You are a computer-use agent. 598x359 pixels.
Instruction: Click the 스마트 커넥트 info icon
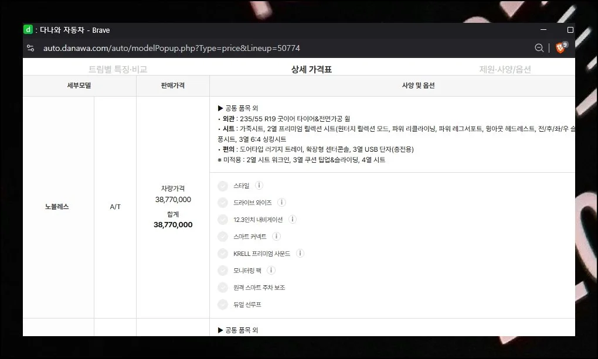tap(276, 237)
